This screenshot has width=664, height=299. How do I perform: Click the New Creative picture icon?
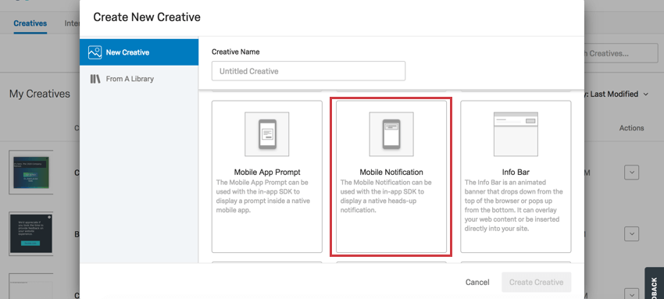pyautogui.click(x=95, y=52)
